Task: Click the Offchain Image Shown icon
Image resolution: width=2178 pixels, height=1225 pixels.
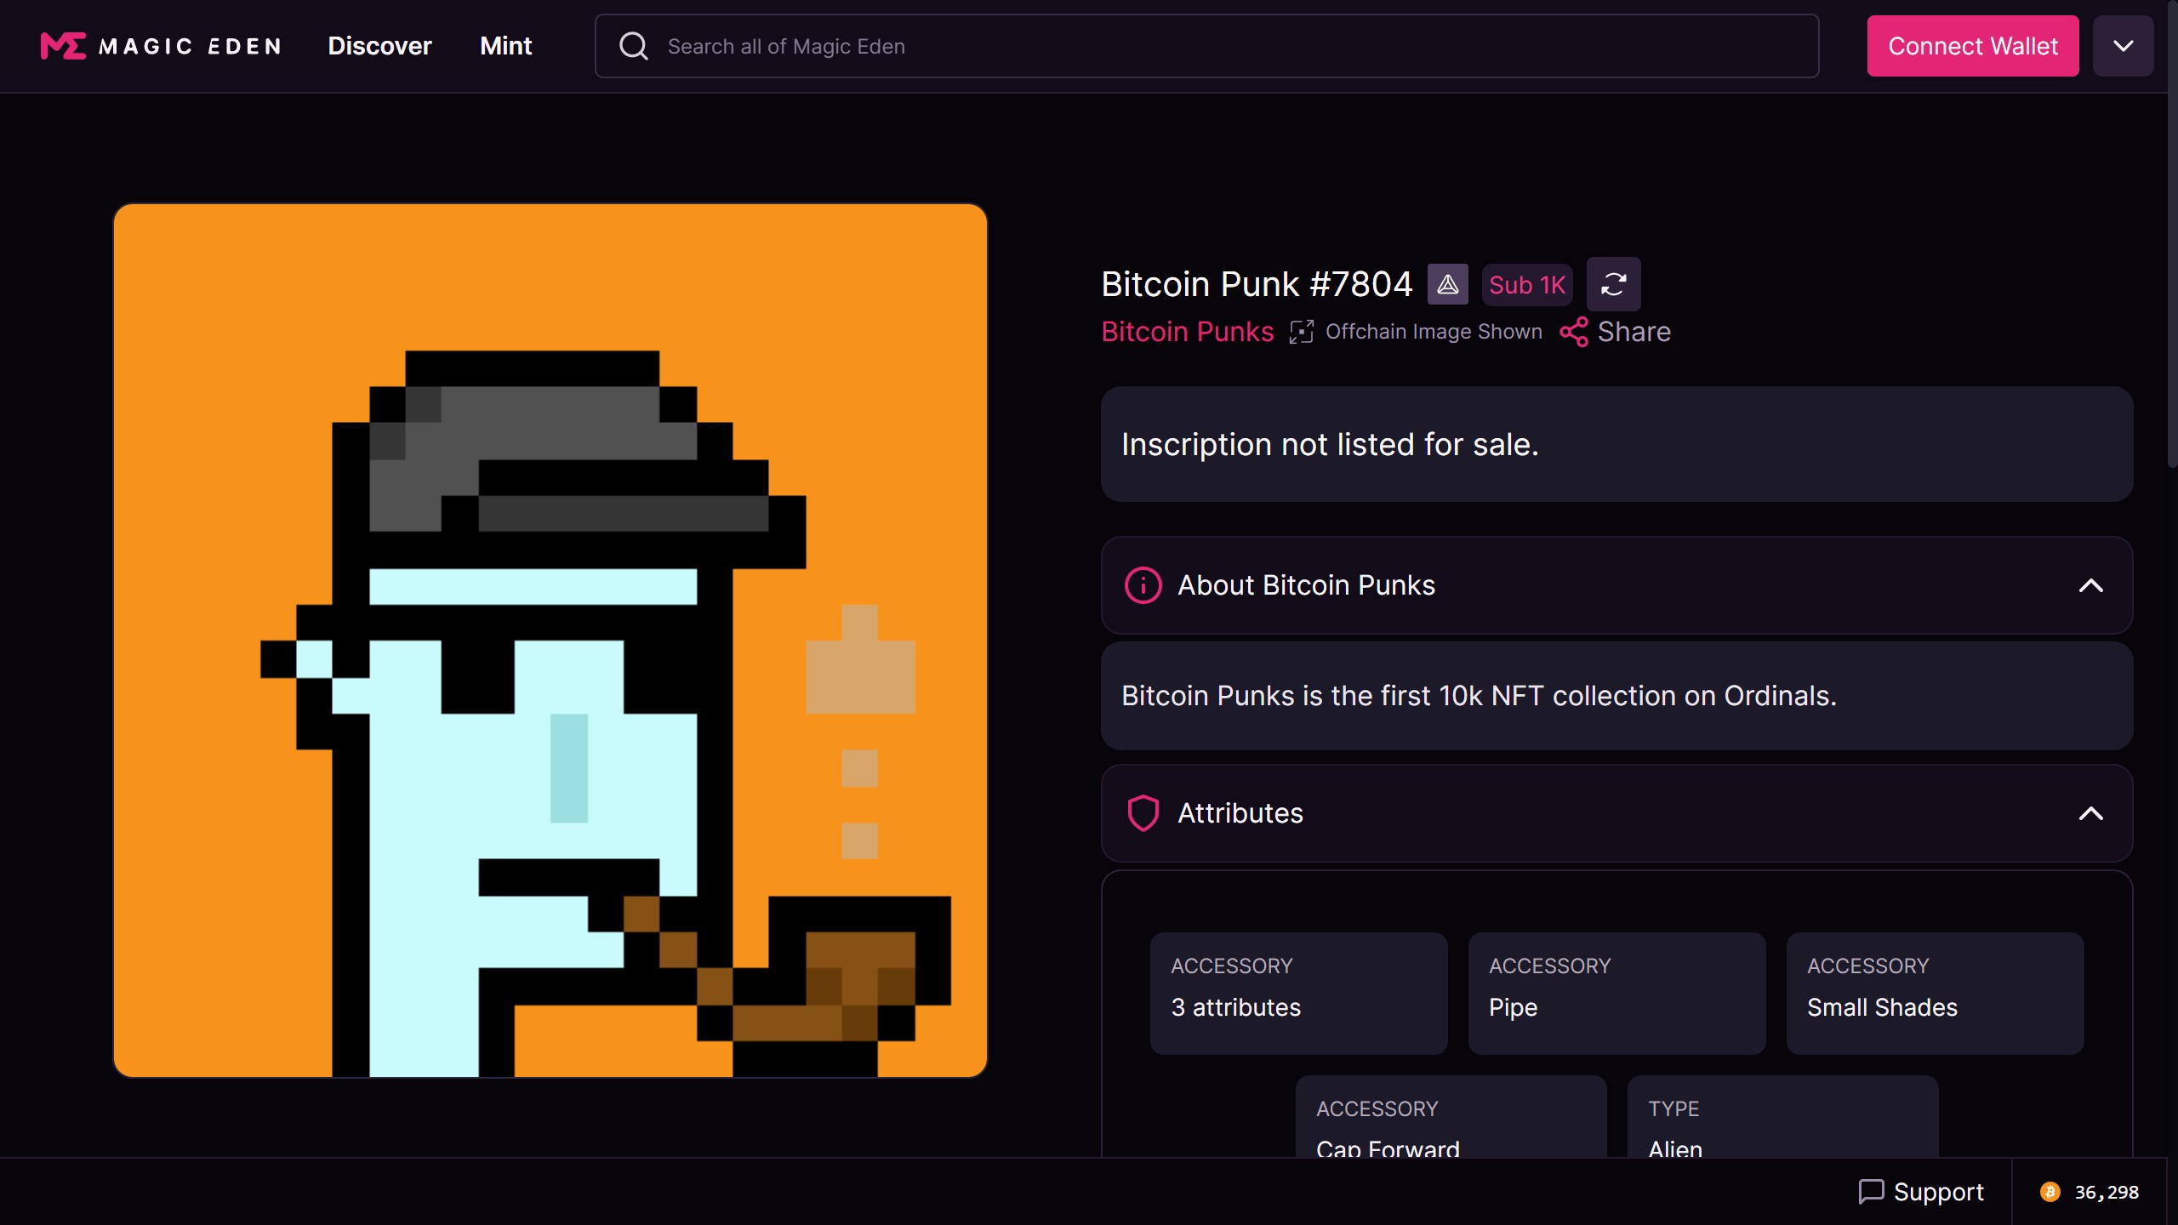Action: click(x=1302, y=332)
